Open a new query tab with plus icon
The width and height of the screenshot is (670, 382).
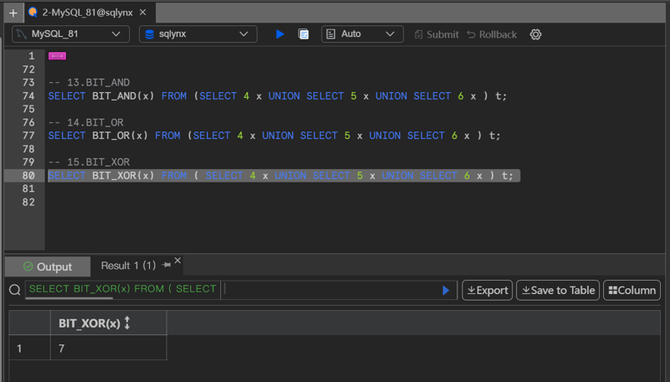point(13,13)
